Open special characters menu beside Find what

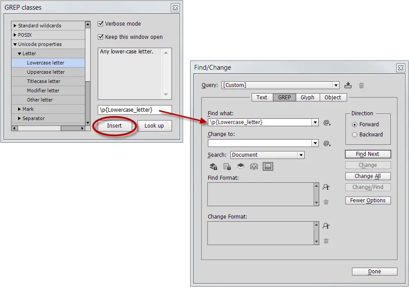pyautogui.click(x=327, y=122)
